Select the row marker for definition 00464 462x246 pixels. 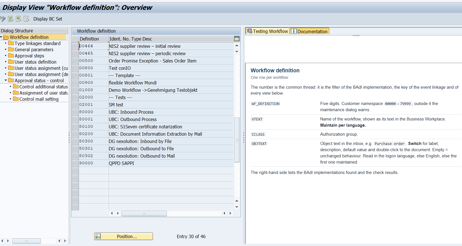pyautogui.click(x=75, y=46)
